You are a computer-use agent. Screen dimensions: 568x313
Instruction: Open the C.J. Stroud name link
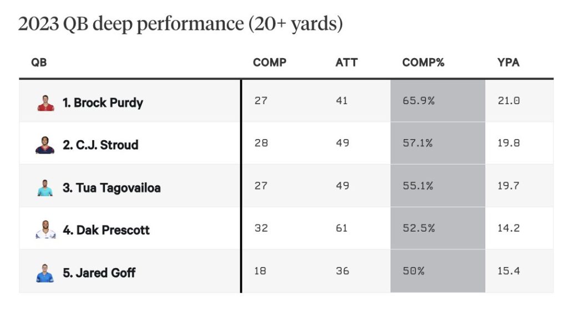(100, 145)
